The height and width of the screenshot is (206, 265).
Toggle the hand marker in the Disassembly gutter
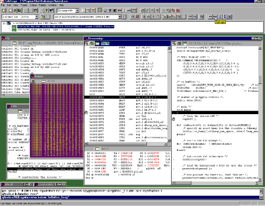tap(86, 112)
